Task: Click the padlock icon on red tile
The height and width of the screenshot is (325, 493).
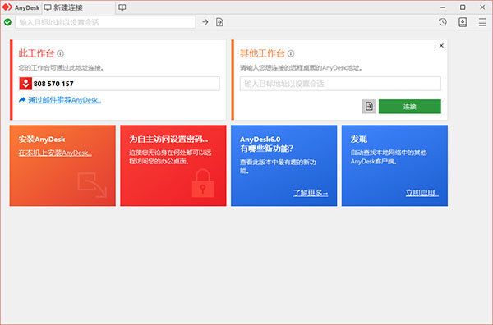Action: (203, 183)
